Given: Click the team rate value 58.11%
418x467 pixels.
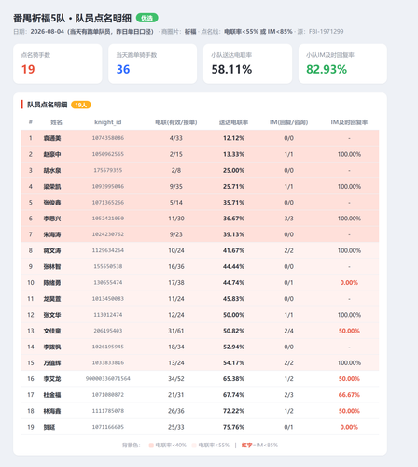Looking at the screenshot, I should click(231, 69).
